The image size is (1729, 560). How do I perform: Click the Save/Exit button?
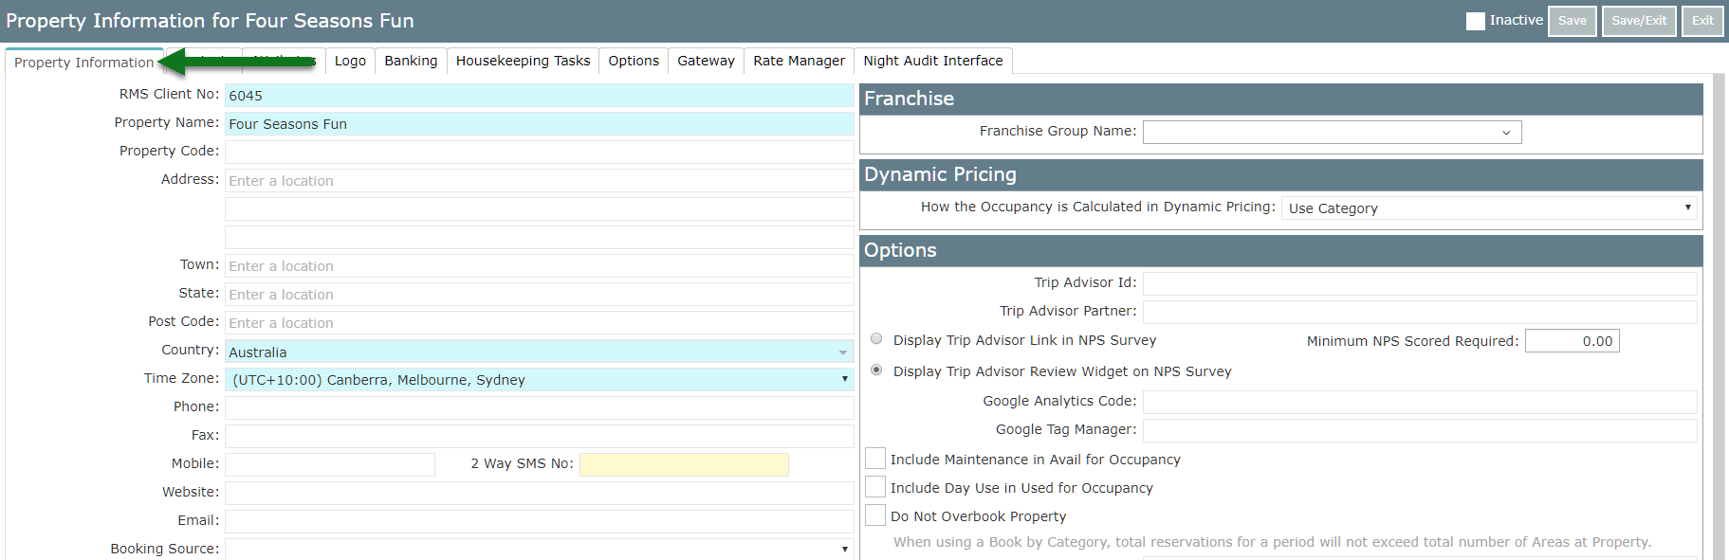(1639, 21)
